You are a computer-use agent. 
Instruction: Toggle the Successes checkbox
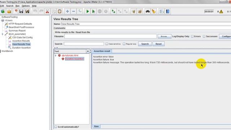(204, 36)
